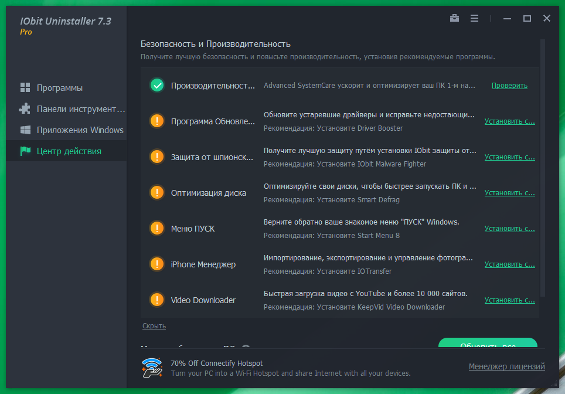This screenshot has width=565, height=394.
Task: Click green checkmark status for Производительность
Action: (x=157, y=86)
